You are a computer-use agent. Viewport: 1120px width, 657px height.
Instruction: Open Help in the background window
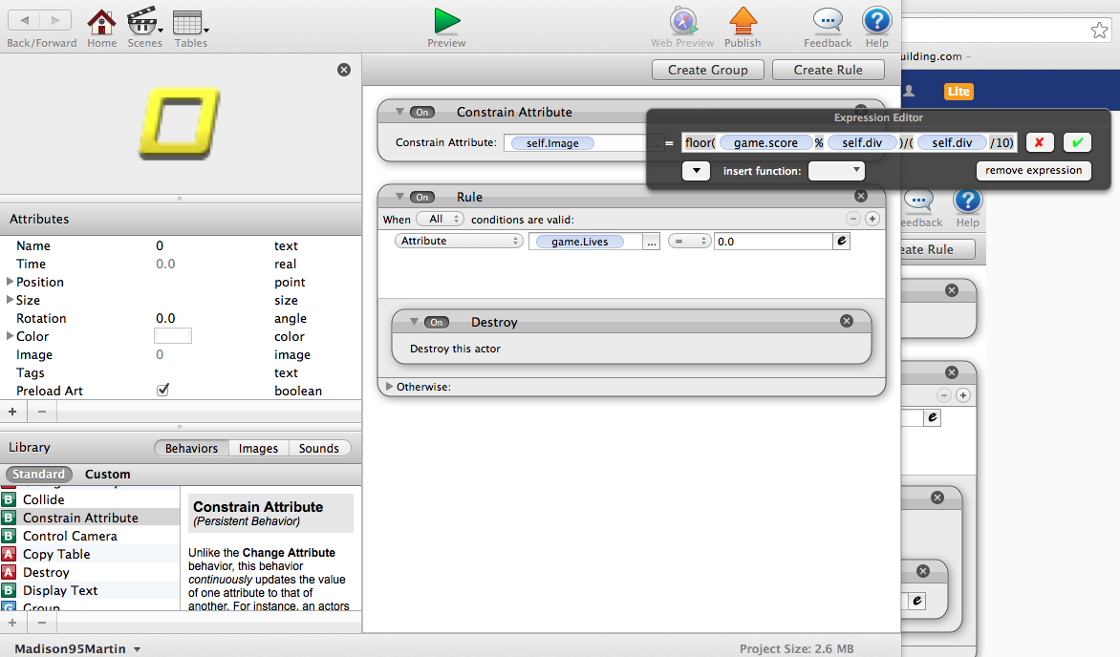968,201
